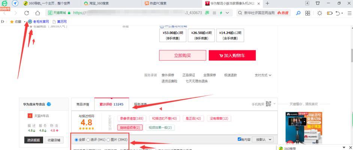Click the 收藏店铺 button
The height and width of the screenshot is (150, 353).
[54, 140]
